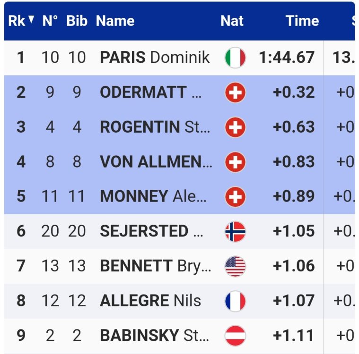Click France flag beside Allegre Nils
This screenshot has height=354, width=359.
[x=235, y=301]
